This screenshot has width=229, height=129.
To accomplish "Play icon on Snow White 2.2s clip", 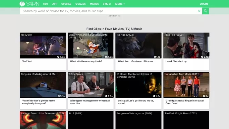I will (106, 57).
